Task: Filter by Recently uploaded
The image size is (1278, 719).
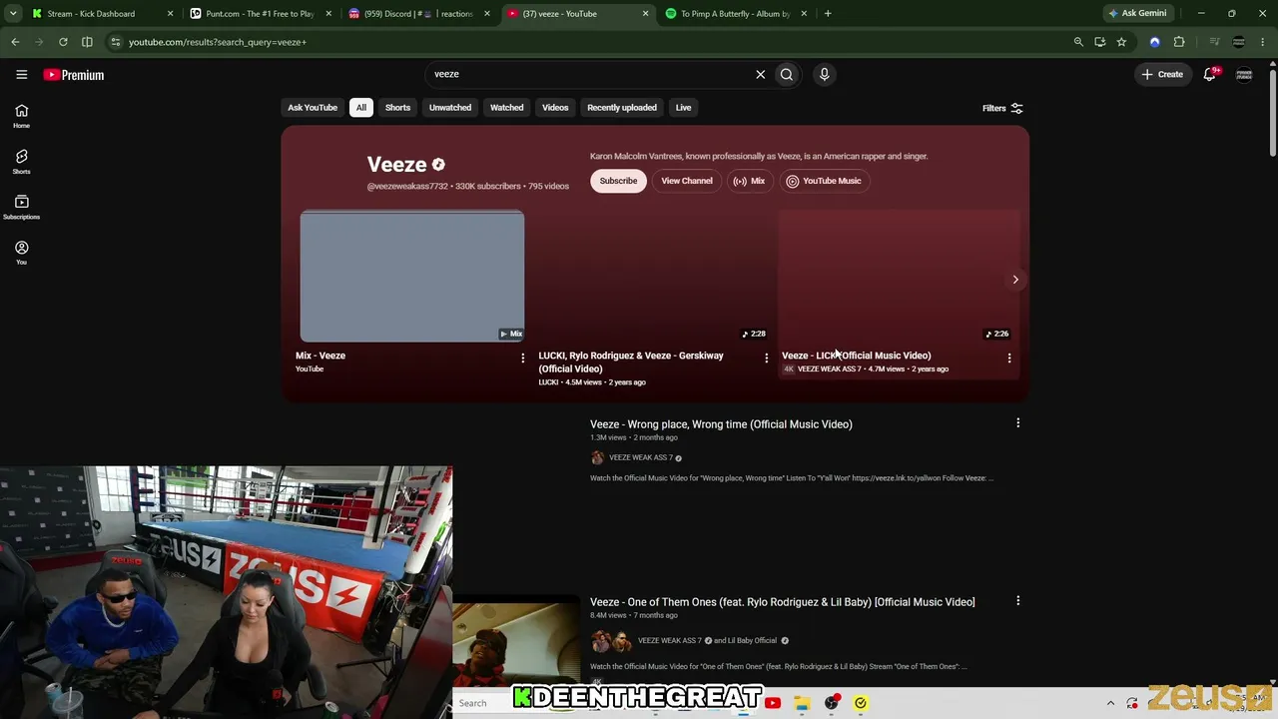Action: tap(622, 108)
